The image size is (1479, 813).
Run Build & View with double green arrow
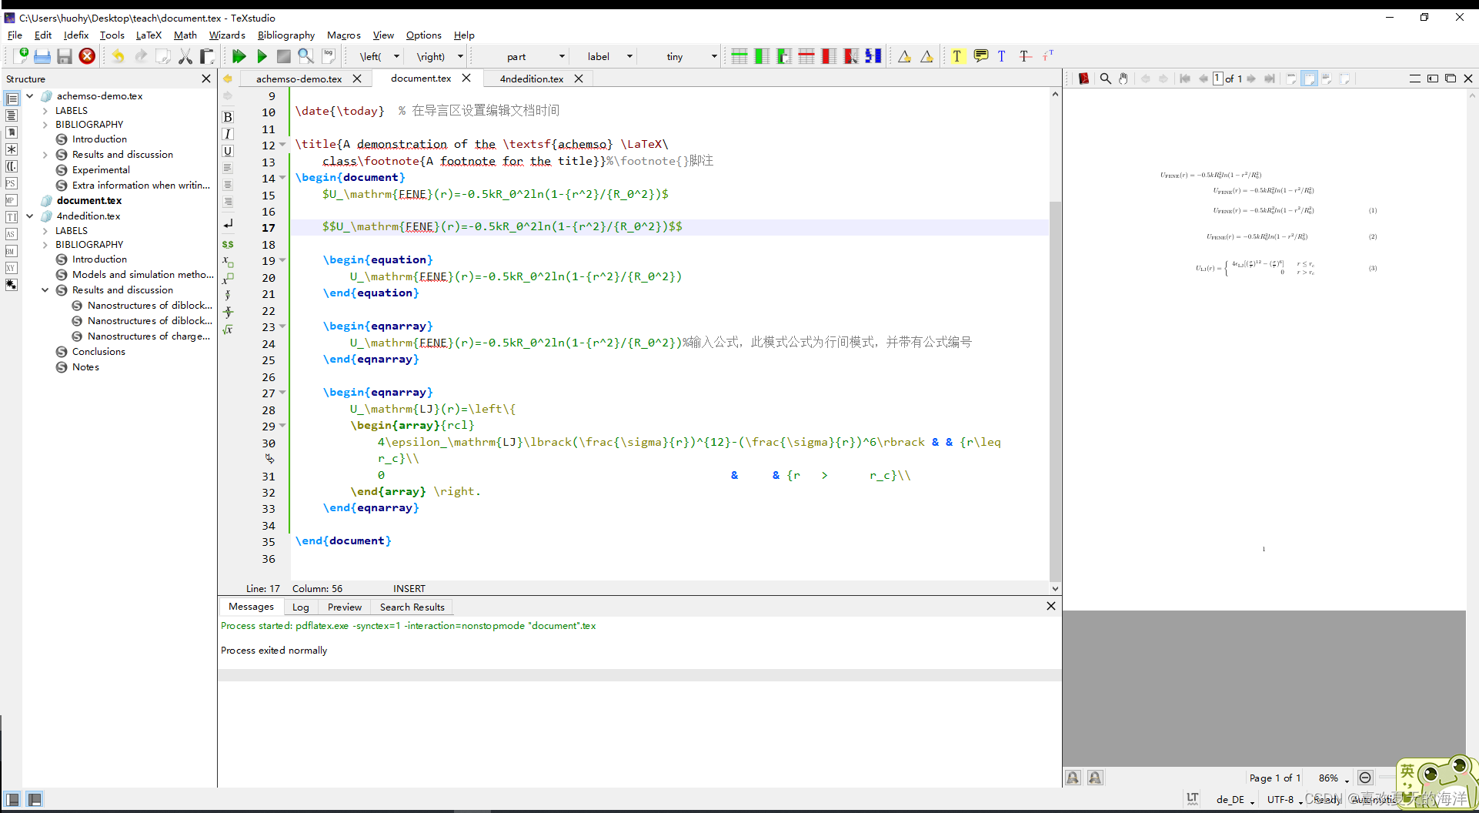coord(239,56)
